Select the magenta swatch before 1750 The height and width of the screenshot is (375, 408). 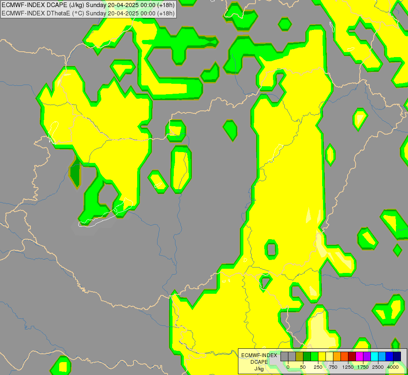click(360, 357)
